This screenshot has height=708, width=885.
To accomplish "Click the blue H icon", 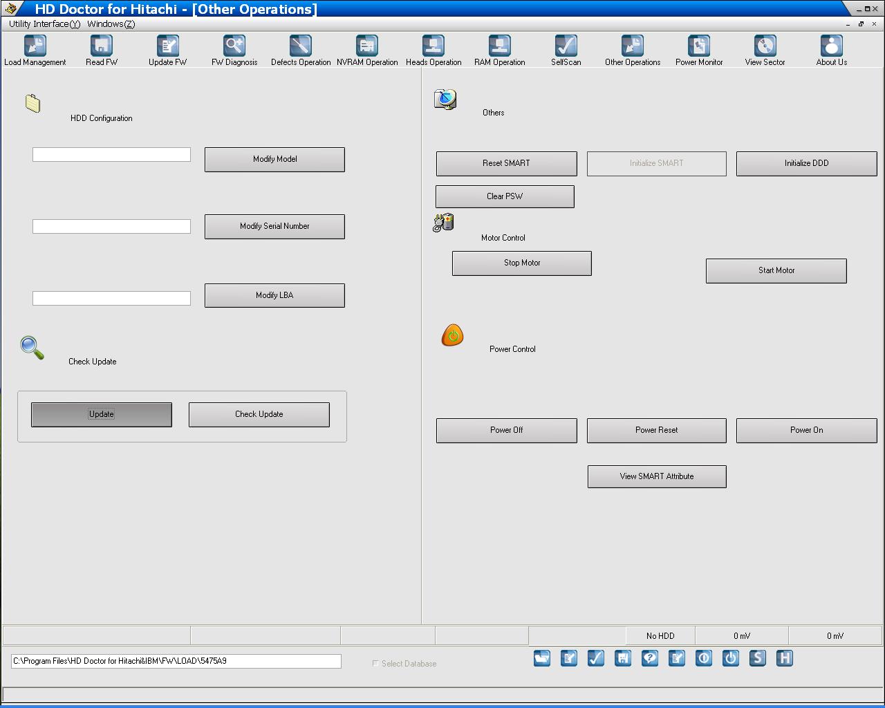I will click(785, 658).
